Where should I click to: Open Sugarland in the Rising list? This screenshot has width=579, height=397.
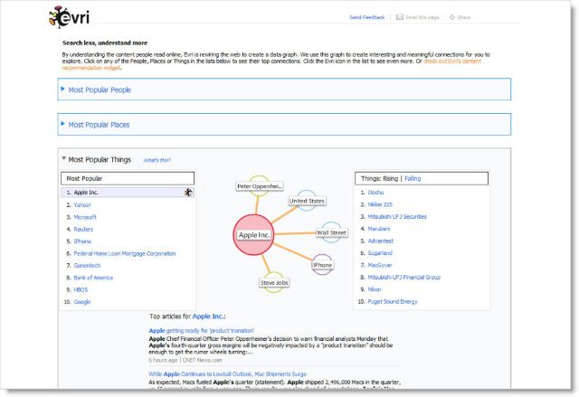(x=380, y=253)
